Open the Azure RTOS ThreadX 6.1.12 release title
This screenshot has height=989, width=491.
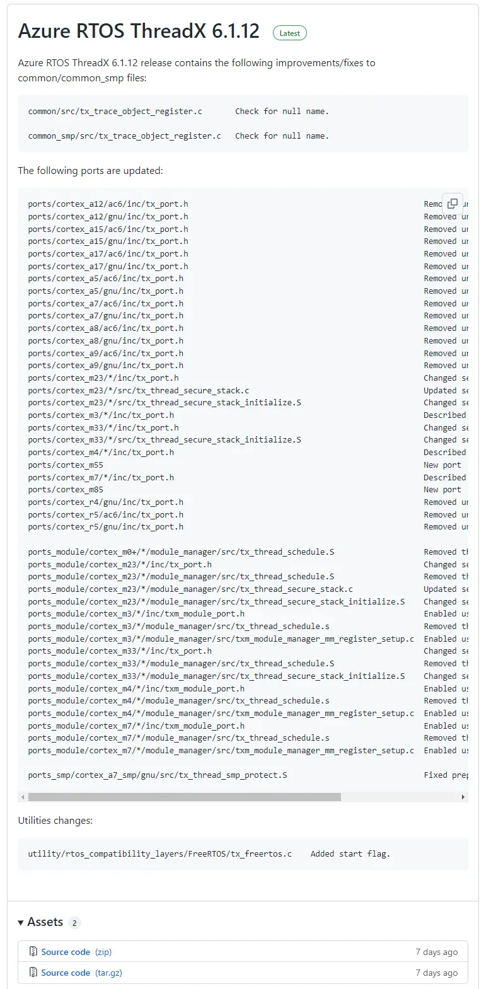[x=139, y=31]
